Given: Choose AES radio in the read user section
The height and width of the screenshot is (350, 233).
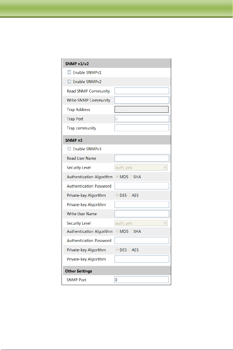Looking at the screenshot, I should click(130, 195).
